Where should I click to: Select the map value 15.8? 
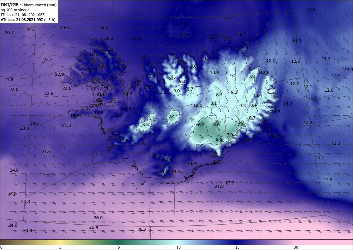(x=137, y=38)
